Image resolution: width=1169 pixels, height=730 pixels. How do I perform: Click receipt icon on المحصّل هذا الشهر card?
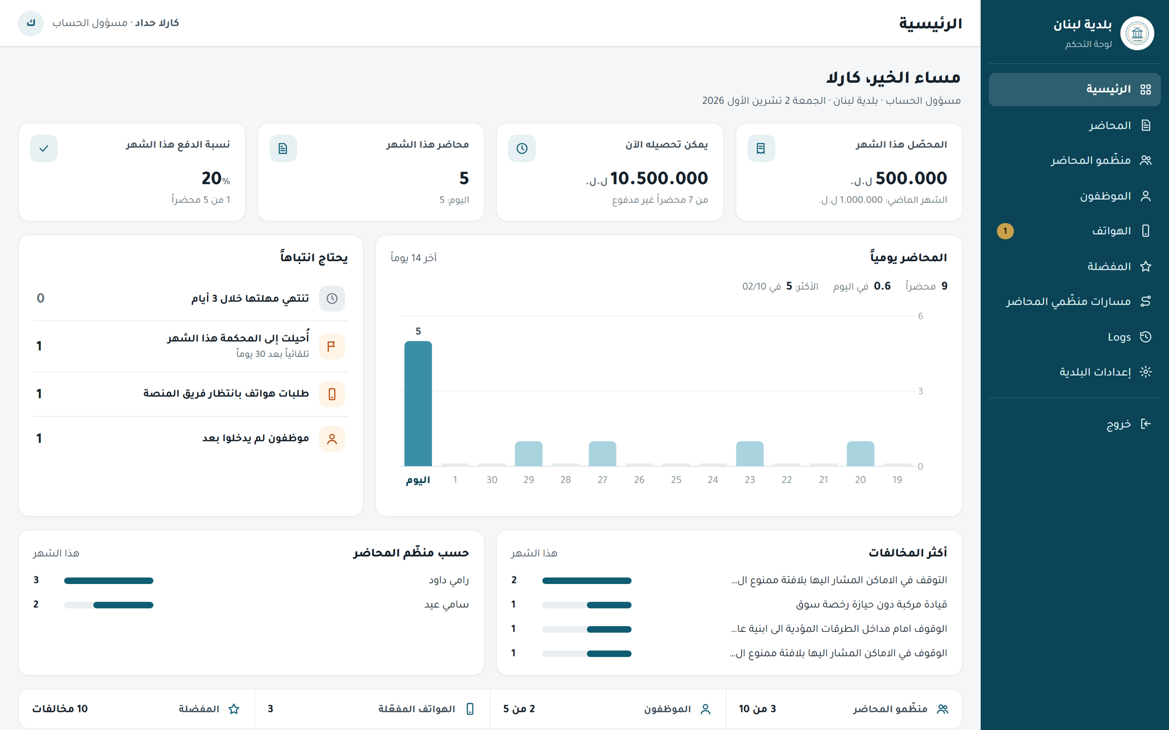coord(761,148)
